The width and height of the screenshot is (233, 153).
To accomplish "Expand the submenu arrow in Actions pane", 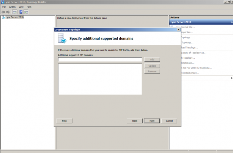I will (232, 78).
